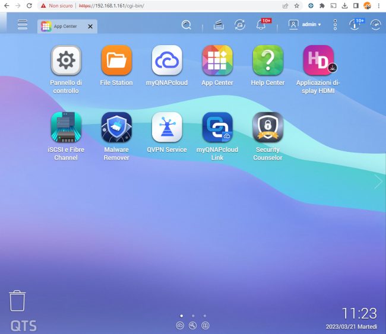
Task: Select the first desktop page dot
Action: click(182, 316)
